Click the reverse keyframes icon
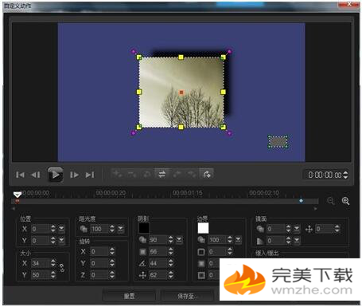The width and height of the screenshot is (362, 307). [147, 174]
